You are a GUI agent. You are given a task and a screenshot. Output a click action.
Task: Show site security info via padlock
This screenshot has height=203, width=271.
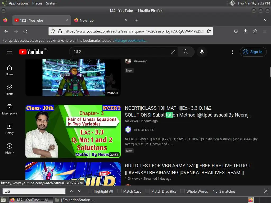(x=60, y=31)
